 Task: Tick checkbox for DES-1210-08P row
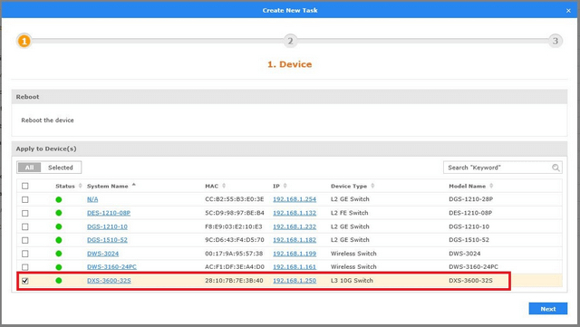pyautogui.click(x=25, y=213)
